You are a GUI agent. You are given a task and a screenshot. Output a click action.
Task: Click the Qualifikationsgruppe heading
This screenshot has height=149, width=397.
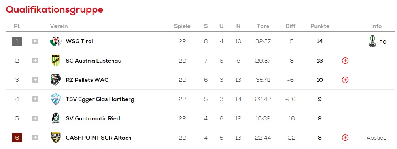(55, 10)
